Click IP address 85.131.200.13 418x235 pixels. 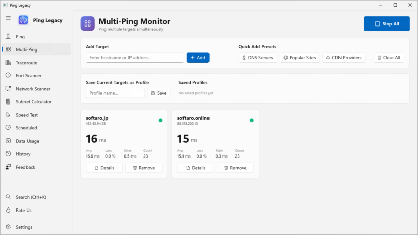(x=188, y=124)
